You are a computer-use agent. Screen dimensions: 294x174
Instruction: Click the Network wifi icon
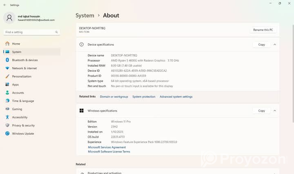7,68
